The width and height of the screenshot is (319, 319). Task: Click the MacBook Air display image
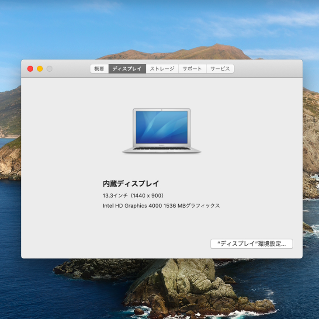click(162, 131)
